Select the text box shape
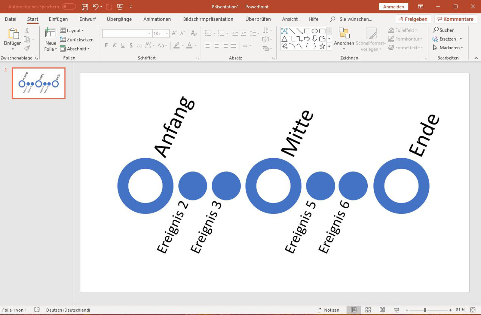Viewport: 481px width, 315px height. [284, 31]
